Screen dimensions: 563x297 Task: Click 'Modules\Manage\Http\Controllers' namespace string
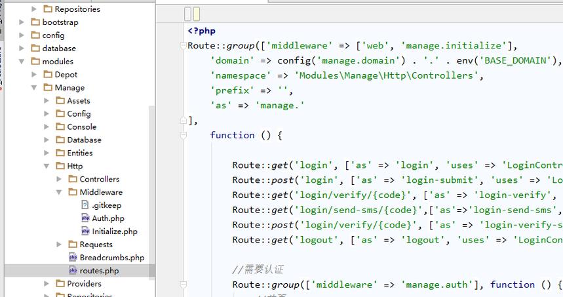pos(386,75)
